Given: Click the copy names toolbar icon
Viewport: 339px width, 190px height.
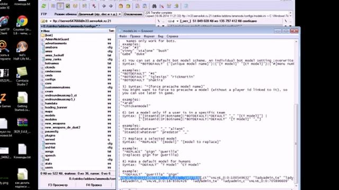Looking at the screenshot, I should (x=176, y=6).
